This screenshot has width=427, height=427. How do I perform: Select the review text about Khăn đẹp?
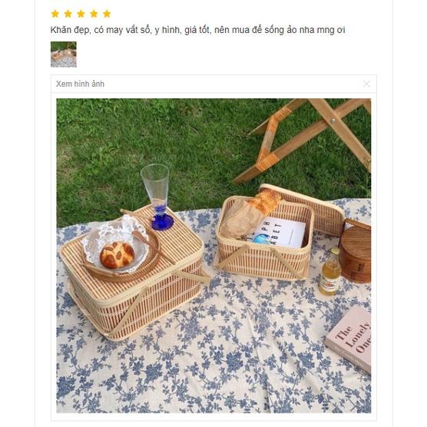197,30
